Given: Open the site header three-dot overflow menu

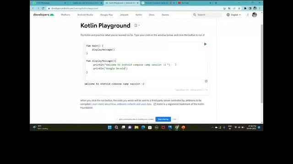Looking at the screenshot, I should pyautogui.click(x=248, y=15).
